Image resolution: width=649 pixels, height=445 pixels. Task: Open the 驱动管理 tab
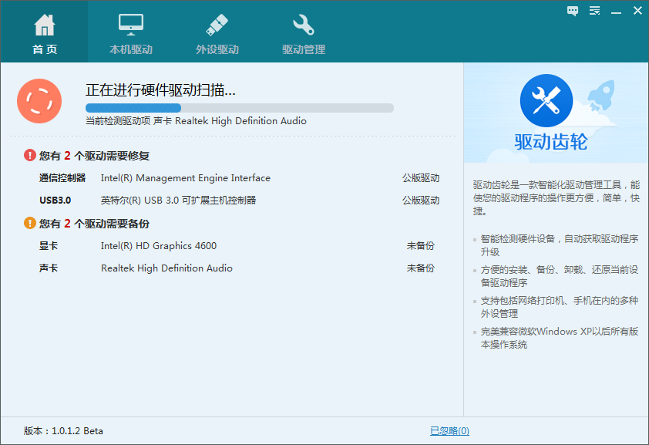tap(304, 32)
